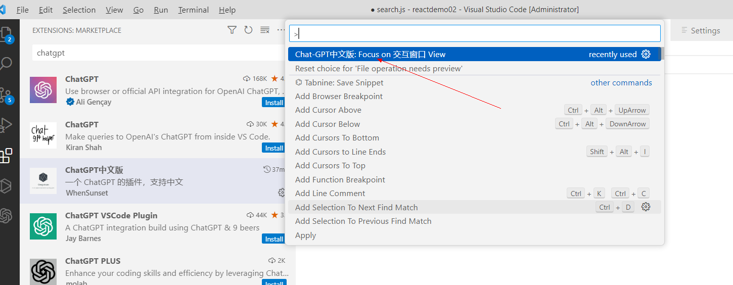This screenshot has height=285, width=733.
Task: Select Add Cursors To Bottom command
Action: point(475,137)
